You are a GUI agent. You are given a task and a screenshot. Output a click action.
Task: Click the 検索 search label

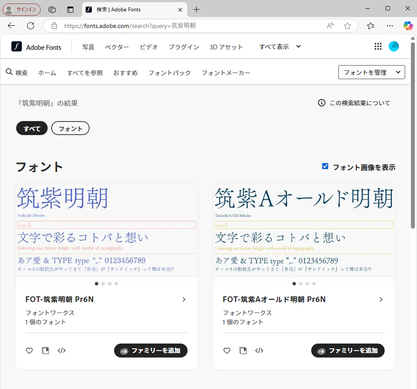(x=21, y=73)
